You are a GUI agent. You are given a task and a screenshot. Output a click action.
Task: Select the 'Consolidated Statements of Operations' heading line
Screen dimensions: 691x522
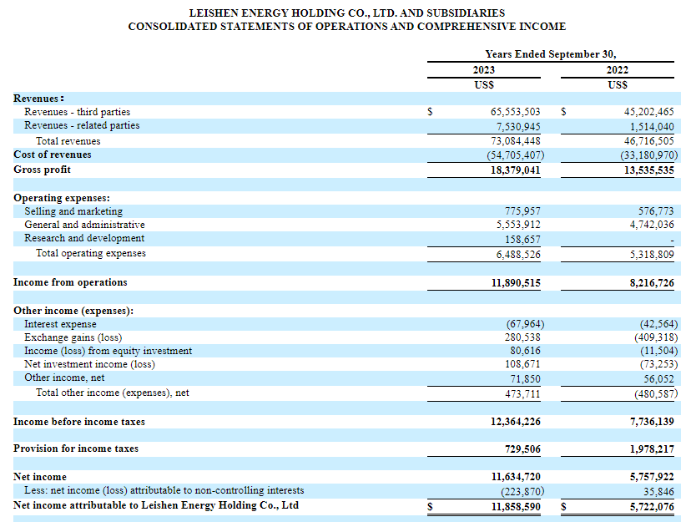[x=347, y=27]
